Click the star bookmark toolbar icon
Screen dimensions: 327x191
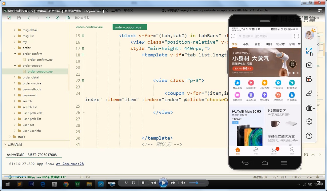[48, 18]
